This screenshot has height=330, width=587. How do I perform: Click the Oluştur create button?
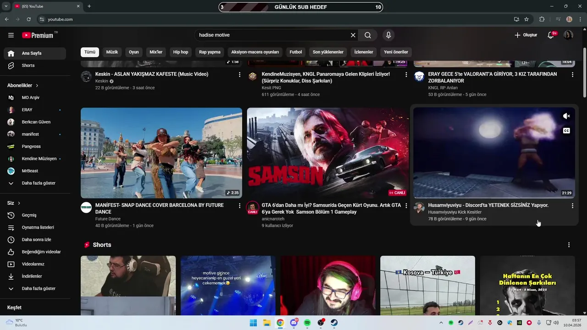[x=526, y=35]
